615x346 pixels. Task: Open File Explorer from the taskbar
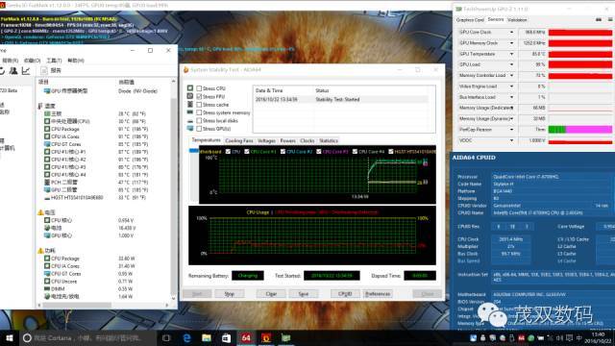207,337
